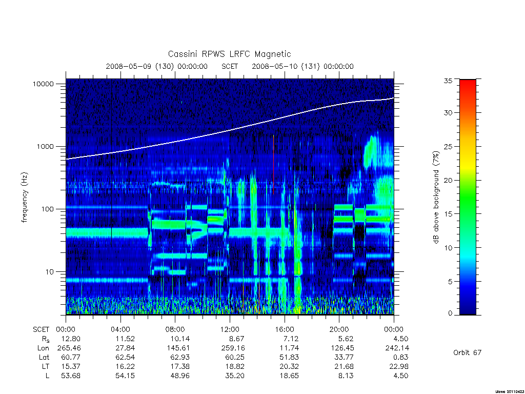Screen dimensions: 525x394
Task: Click the '16:00' time tick label
Action: (x=284, y=329)
